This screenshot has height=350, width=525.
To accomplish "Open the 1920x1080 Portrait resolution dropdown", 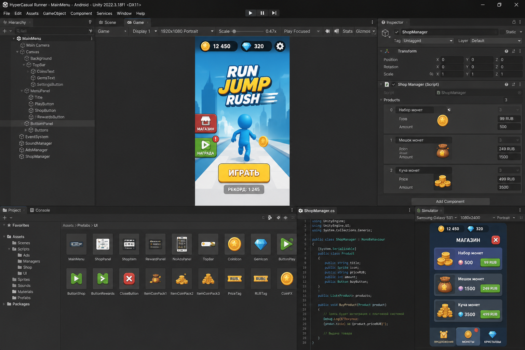I will (187, 31).
